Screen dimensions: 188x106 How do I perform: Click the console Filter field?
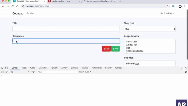[57, 72]
